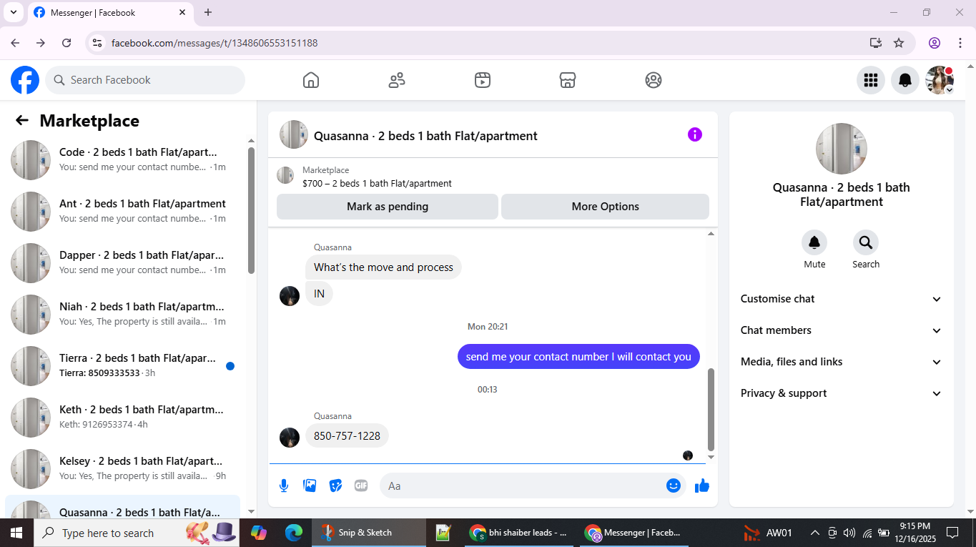Click the "send me your contact number" message bubble
Image resolution: width=976 pixels, height=547 pixels.
[578, 357]
